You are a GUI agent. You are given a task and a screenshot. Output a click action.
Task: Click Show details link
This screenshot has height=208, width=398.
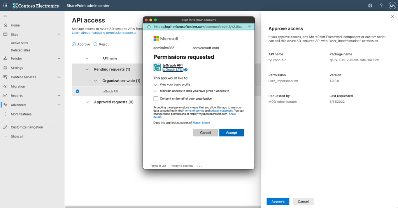pos(232,114)
